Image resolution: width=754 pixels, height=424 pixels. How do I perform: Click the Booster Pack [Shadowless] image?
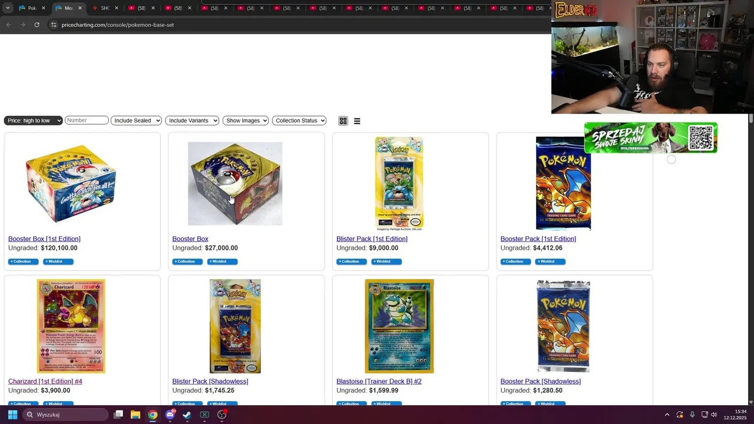point(563,326)
